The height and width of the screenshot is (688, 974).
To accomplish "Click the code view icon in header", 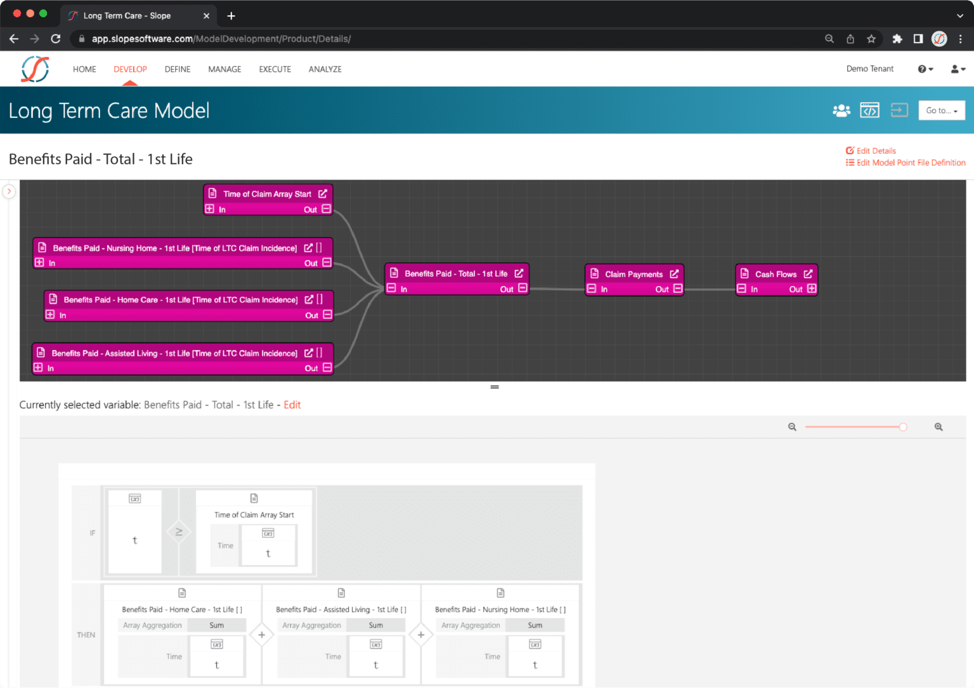I will coord(869,110).
